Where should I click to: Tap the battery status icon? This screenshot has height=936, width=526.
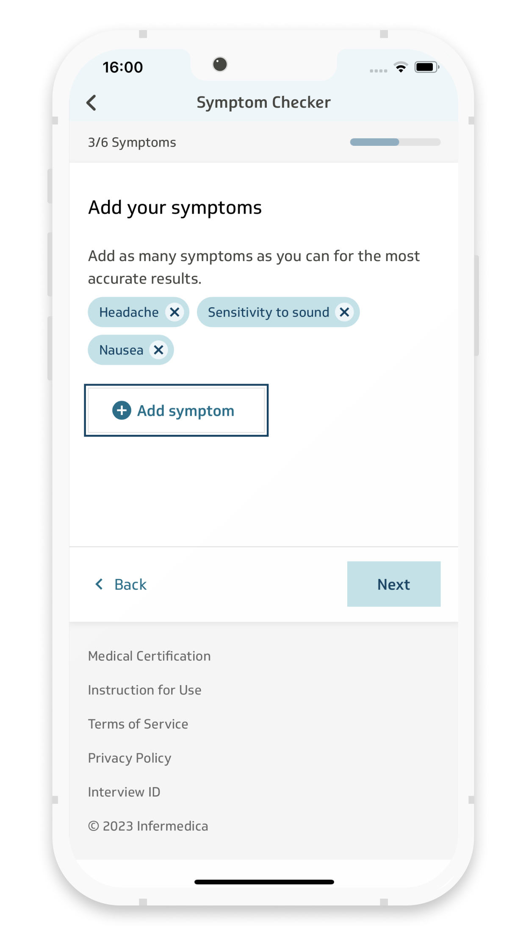pyautogui.click(x=426, y=67)
